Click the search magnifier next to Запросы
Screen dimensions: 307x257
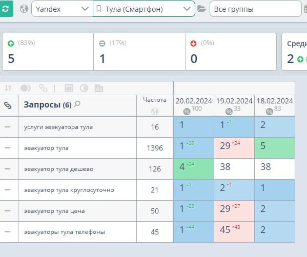pos(77,104)
